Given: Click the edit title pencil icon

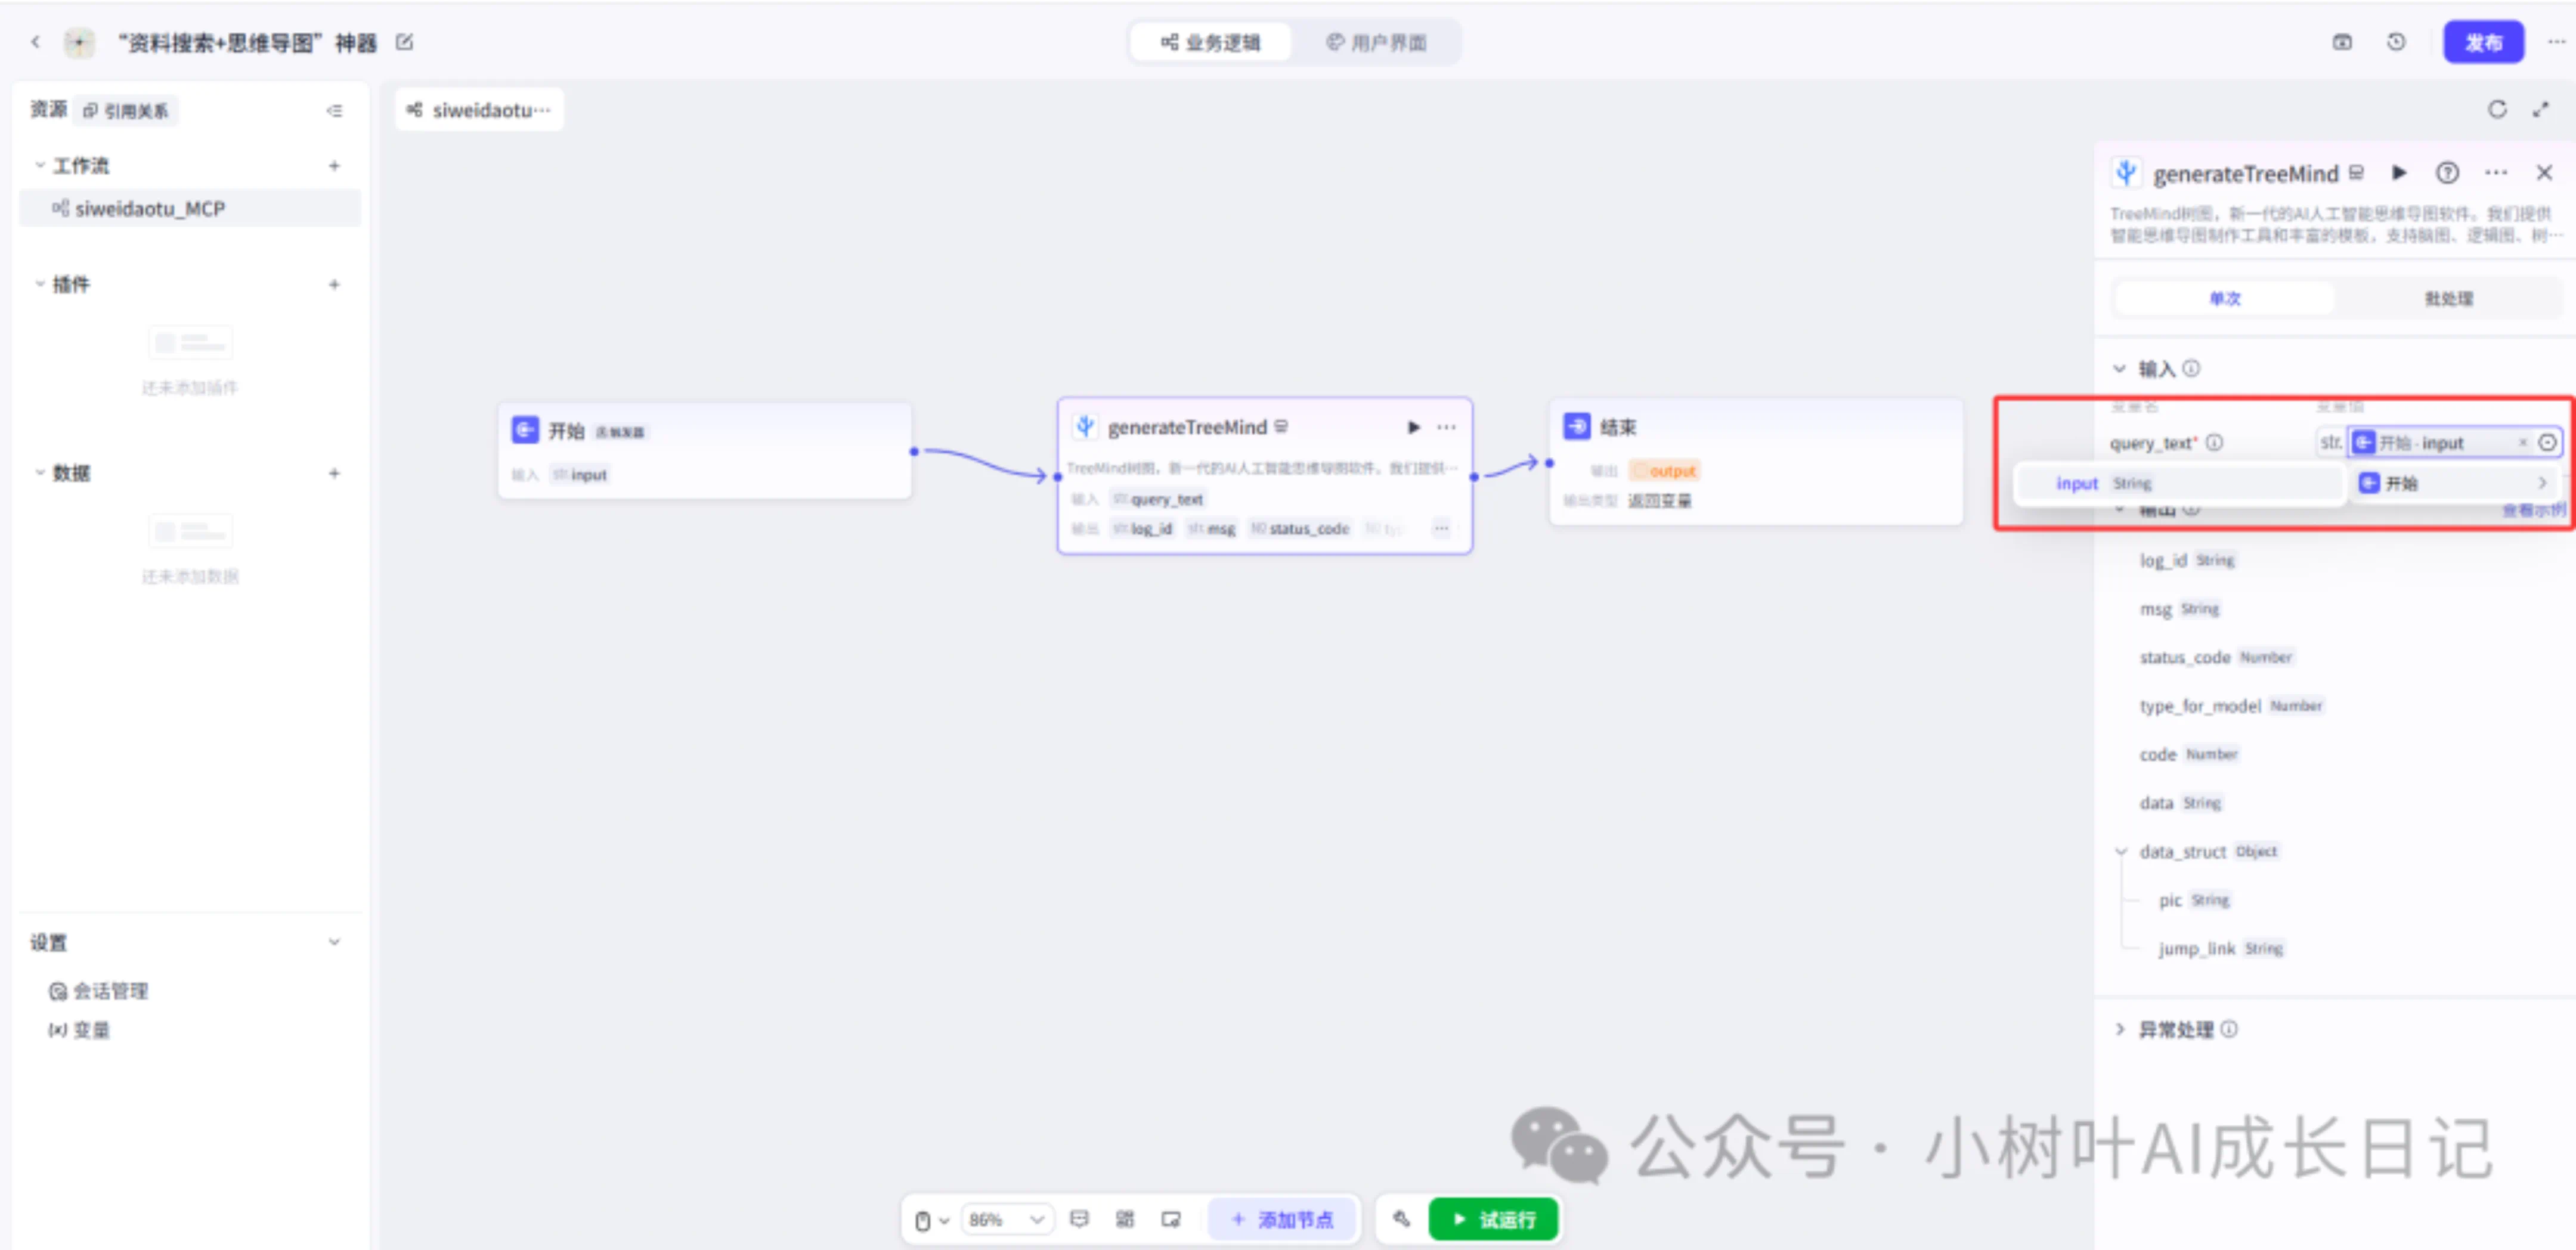Looking at the screenshot, I should tap(405, 42).
